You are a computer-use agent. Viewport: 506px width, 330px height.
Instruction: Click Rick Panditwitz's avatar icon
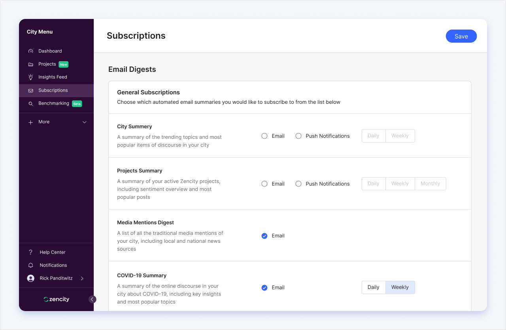pos(30,278)
